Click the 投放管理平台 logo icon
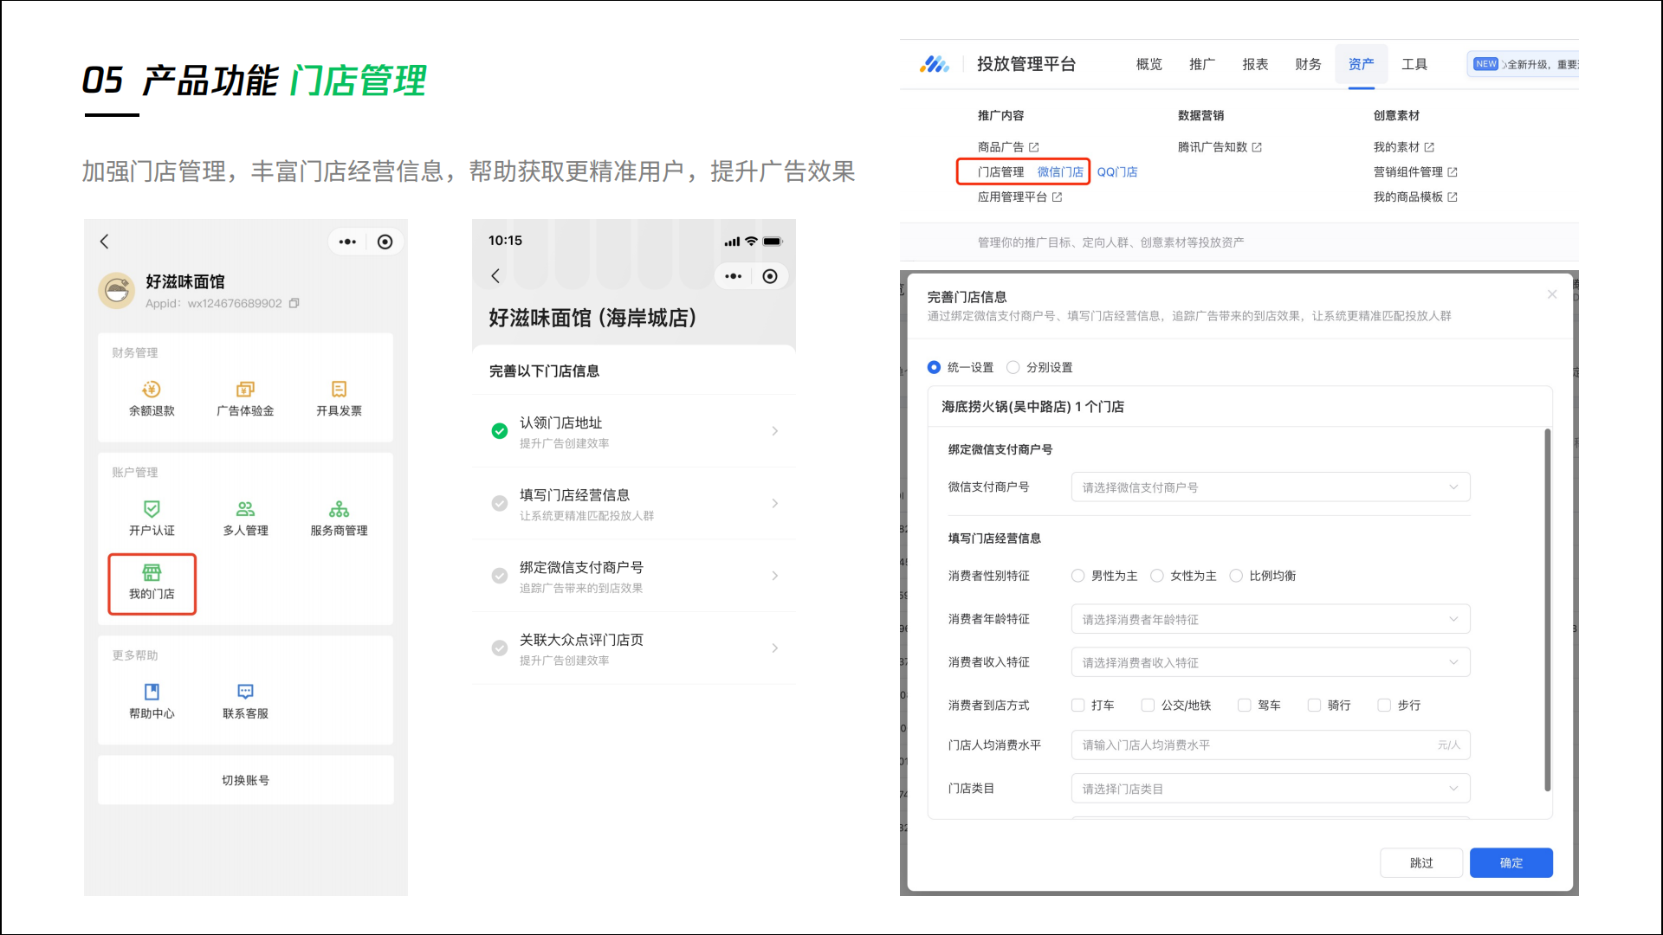 pyautogui.click(x=935, y=64)
